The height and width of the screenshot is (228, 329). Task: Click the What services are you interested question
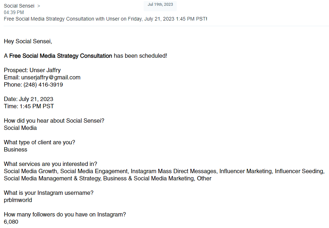(51, 164)
